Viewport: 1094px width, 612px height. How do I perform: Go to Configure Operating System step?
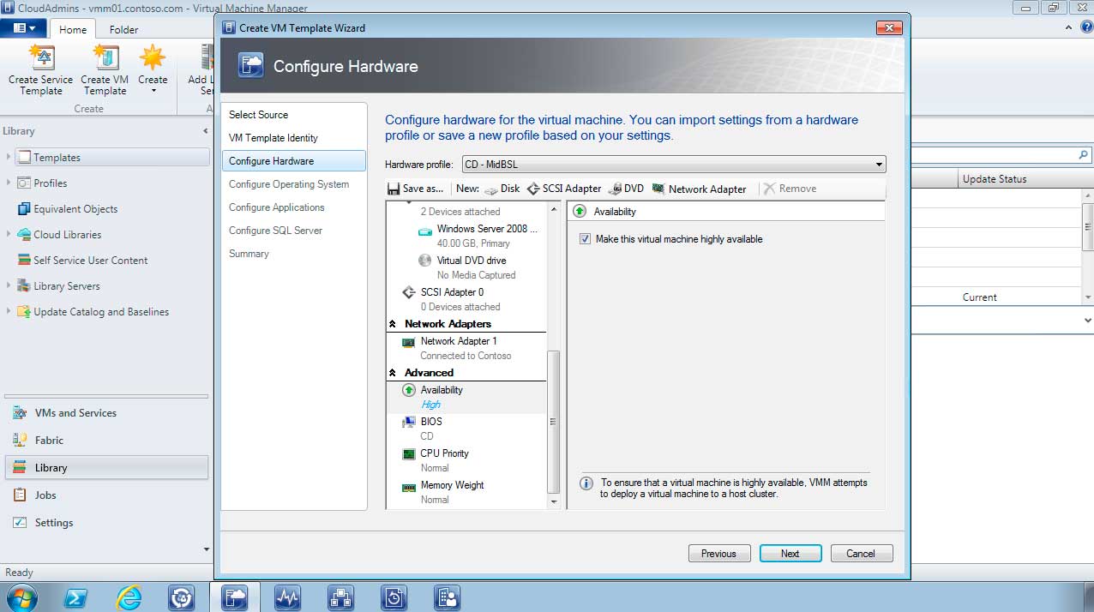tap(288, 184)
